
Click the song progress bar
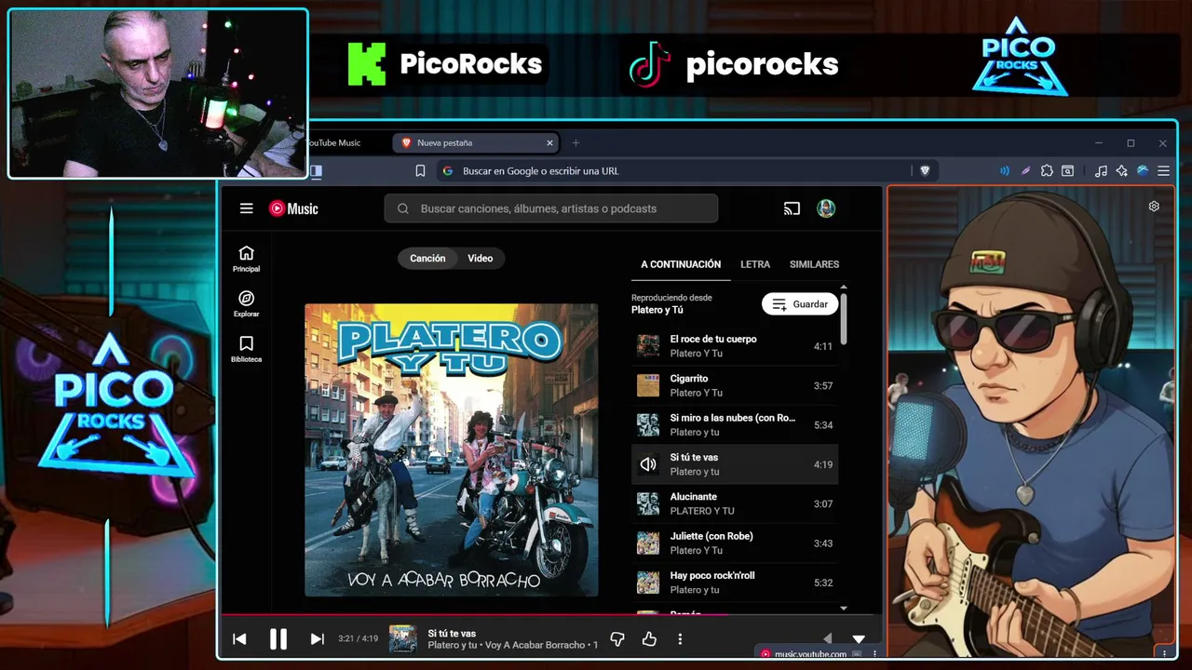(550, 615)
